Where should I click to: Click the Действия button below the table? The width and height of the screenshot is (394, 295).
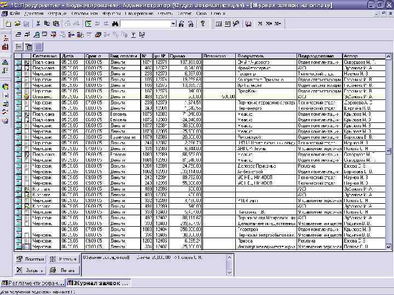click(x=30, y=259)
